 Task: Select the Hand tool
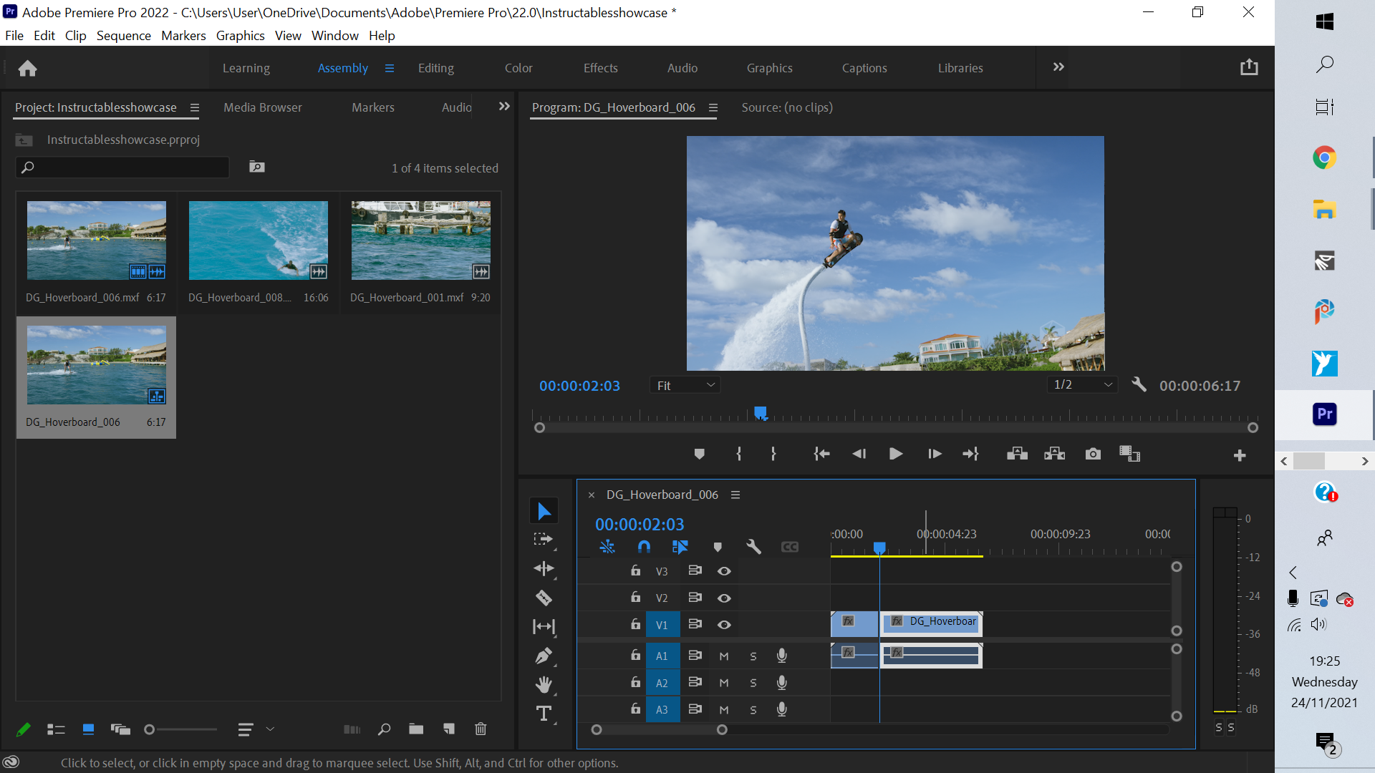[x=544, y=685]
